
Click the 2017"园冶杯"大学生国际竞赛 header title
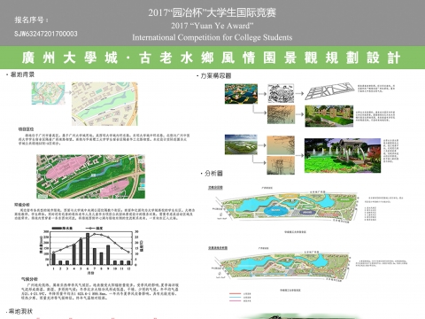[x=212, y=12]
